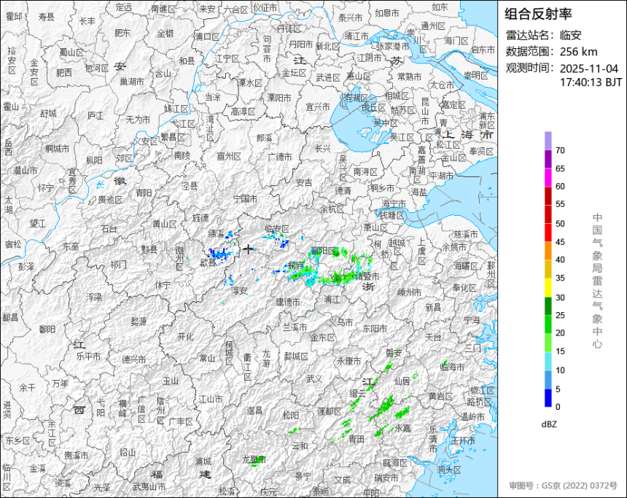Click the purple 65–70 dBZ swatch
This screenshot has height=498, width=627.
[x=548, y=159]
